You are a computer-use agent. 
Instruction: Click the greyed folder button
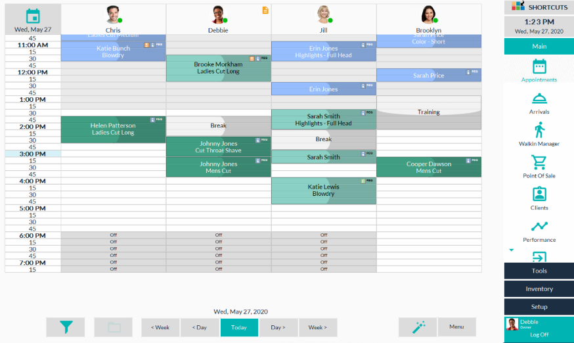[x=114, y=327]
